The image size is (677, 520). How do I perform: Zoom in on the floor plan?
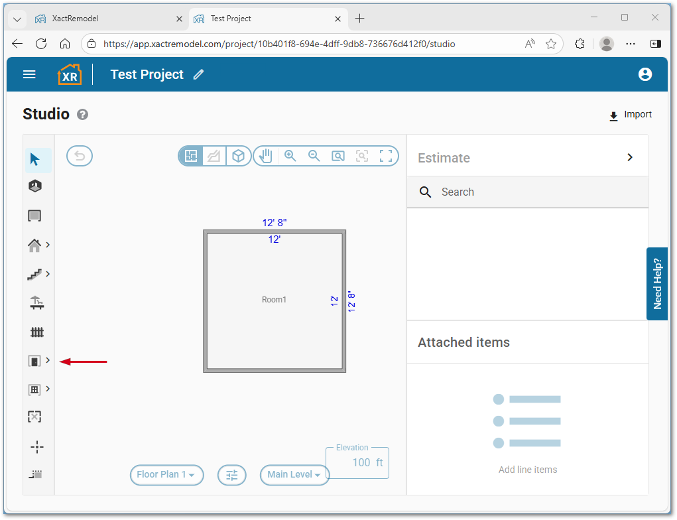pyautogui.click(x=290, y=156)
